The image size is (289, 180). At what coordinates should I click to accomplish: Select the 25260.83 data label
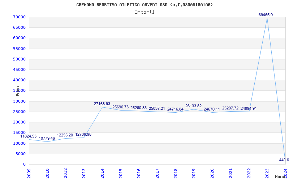click(139, 108)
